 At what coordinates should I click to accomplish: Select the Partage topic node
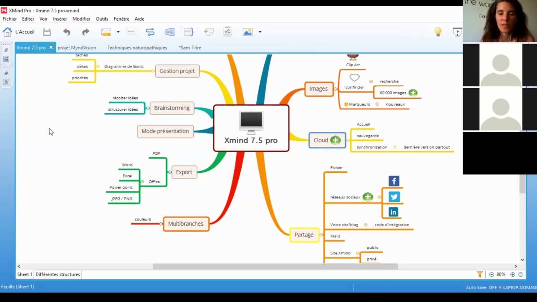pos(304,235)
